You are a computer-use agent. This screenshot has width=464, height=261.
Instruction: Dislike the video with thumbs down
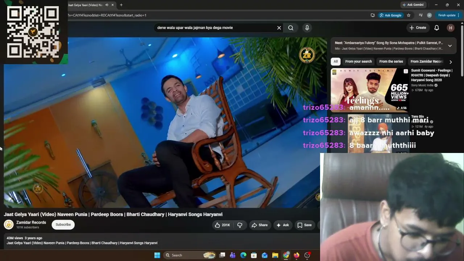(240, 225)
